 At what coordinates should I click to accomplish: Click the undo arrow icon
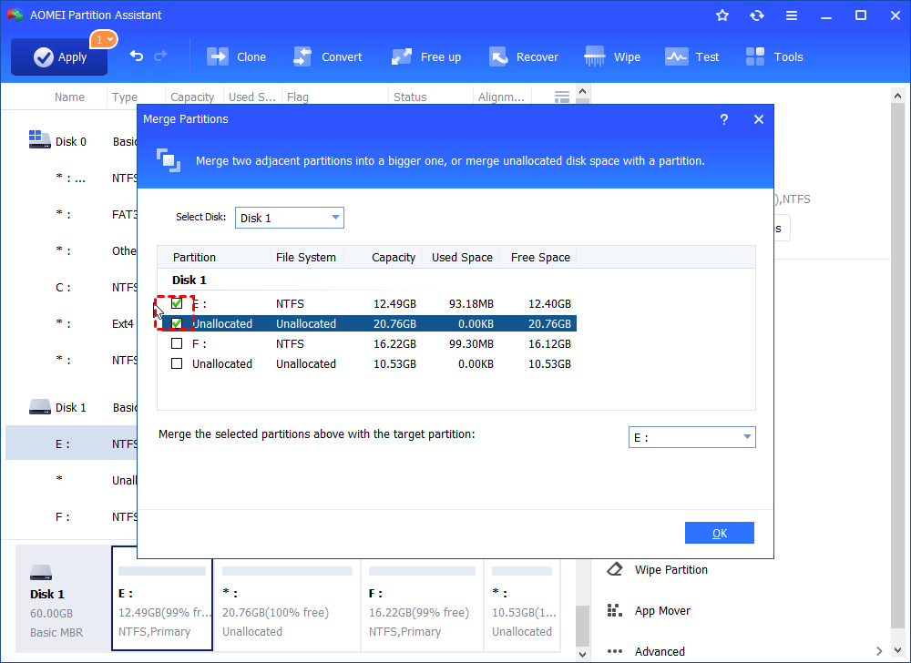coord(136,56)
